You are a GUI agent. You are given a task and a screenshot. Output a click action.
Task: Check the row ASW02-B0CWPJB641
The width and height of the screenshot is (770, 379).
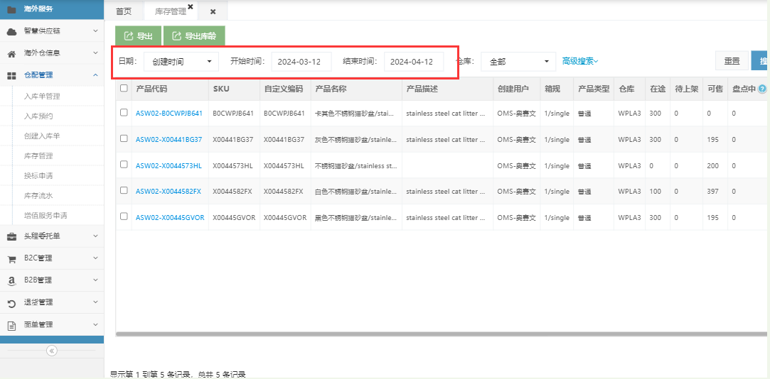click(x=124, y=113)
